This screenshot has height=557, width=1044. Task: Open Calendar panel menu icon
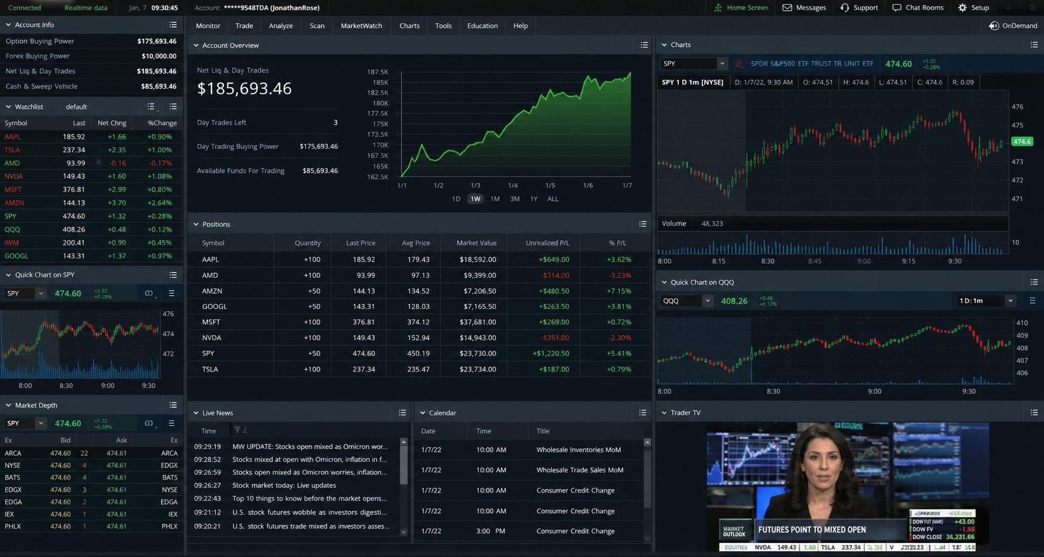(643, 413)
